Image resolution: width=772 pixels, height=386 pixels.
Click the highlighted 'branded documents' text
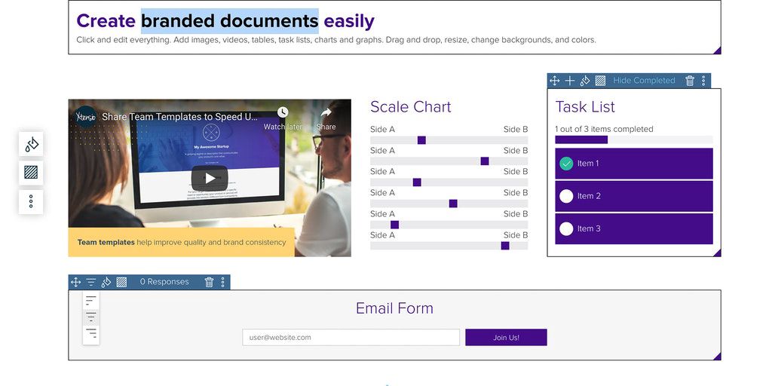coord(230,21)
